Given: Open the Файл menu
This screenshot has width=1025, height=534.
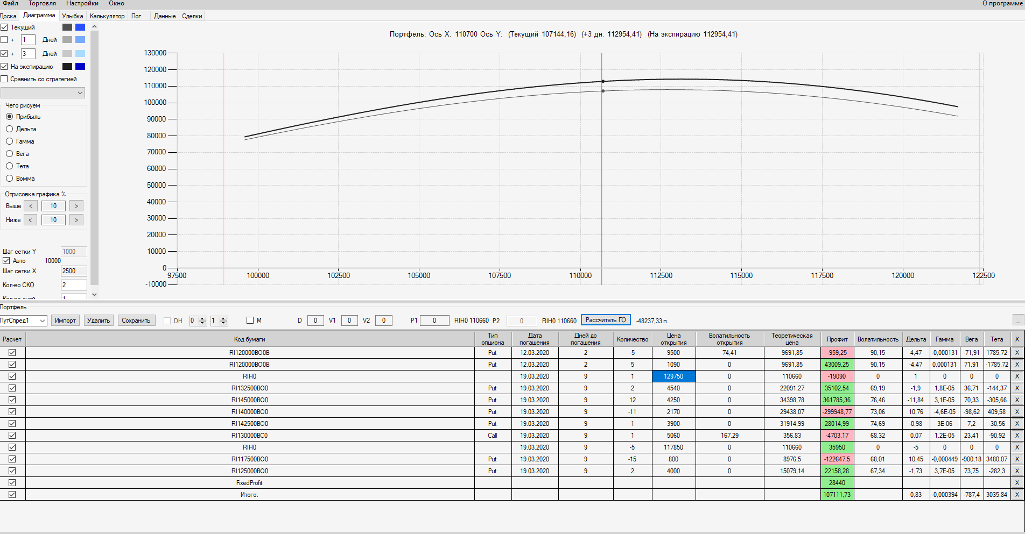Looking at the screenshot, I should (10, 4).
